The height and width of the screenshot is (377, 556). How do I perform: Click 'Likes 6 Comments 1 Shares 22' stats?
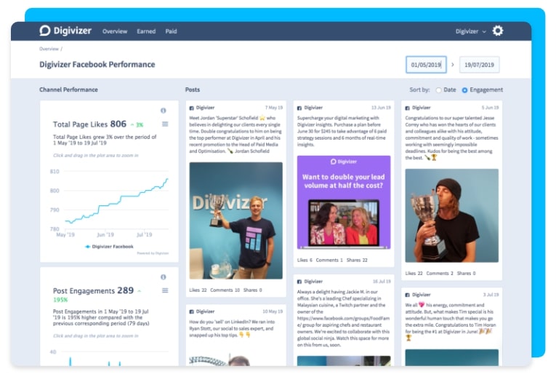click(x=332, y=261)
